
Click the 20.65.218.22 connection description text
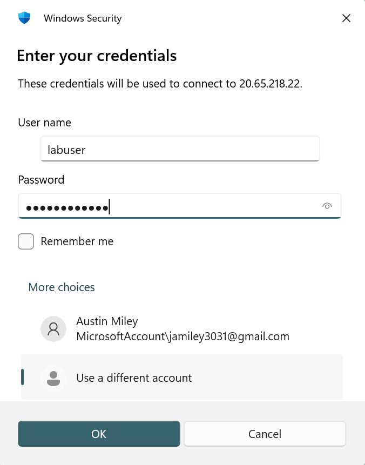[160, 84]
